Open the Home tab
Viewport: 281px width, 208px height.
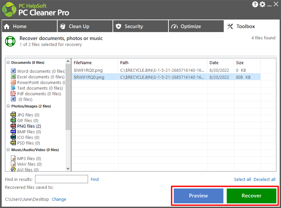[x=29, y=26]
